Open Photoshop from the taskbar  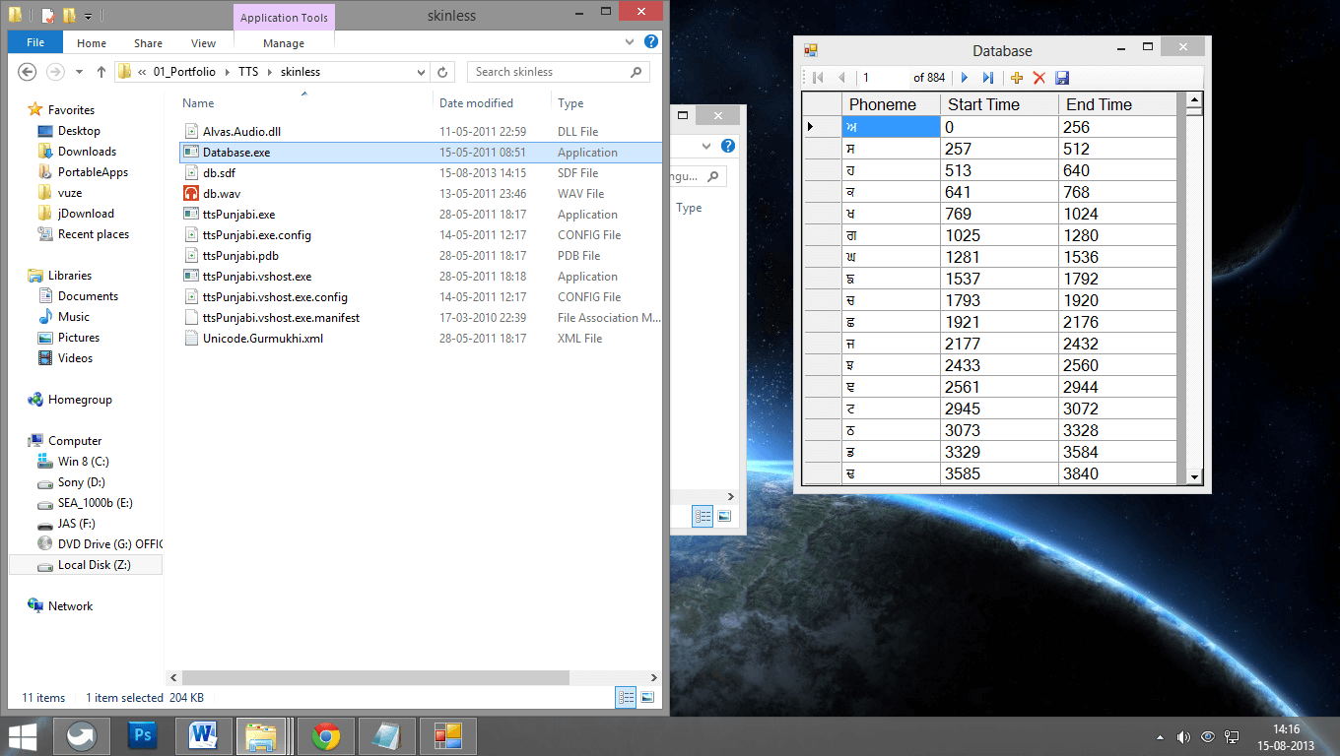pos(143,735)
